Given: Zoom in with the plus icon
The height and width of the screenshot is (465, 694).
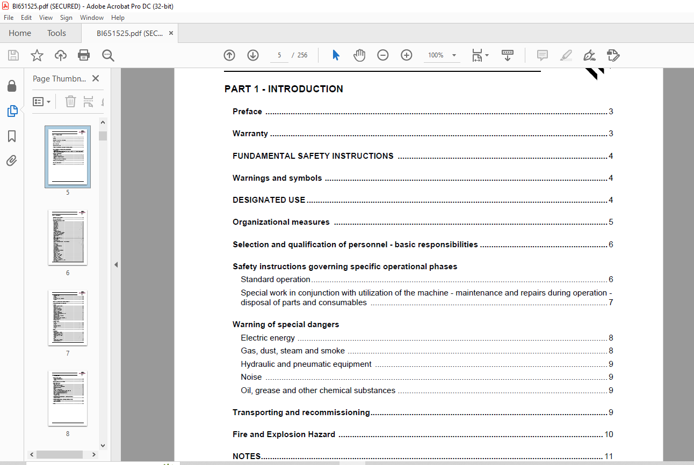Looking at the screenshot, I should [407, 55].
